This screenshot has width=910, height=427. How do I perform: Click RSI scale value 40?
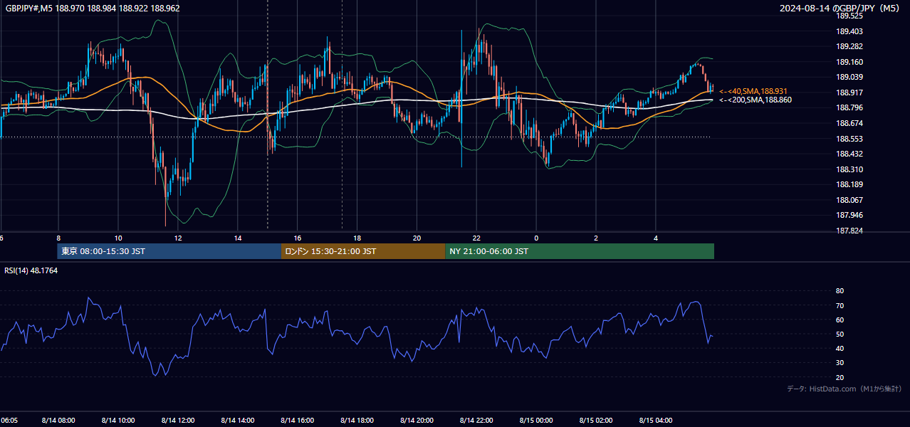click(x=840, y=348)
